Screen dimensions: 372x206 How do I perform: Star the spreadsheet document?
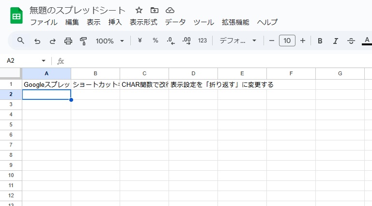139,10
